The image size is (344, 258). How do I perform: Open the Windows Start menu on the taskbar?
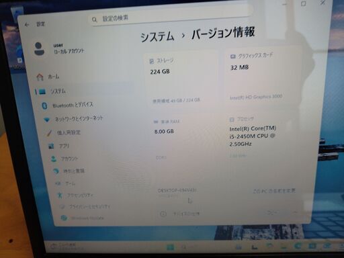pyautogui.click(x=171, y=247)
